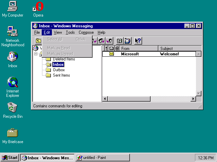
Task: Click the Up One Level folder toolbar icon
Action: pyautogui.click(x=38, y=41)
